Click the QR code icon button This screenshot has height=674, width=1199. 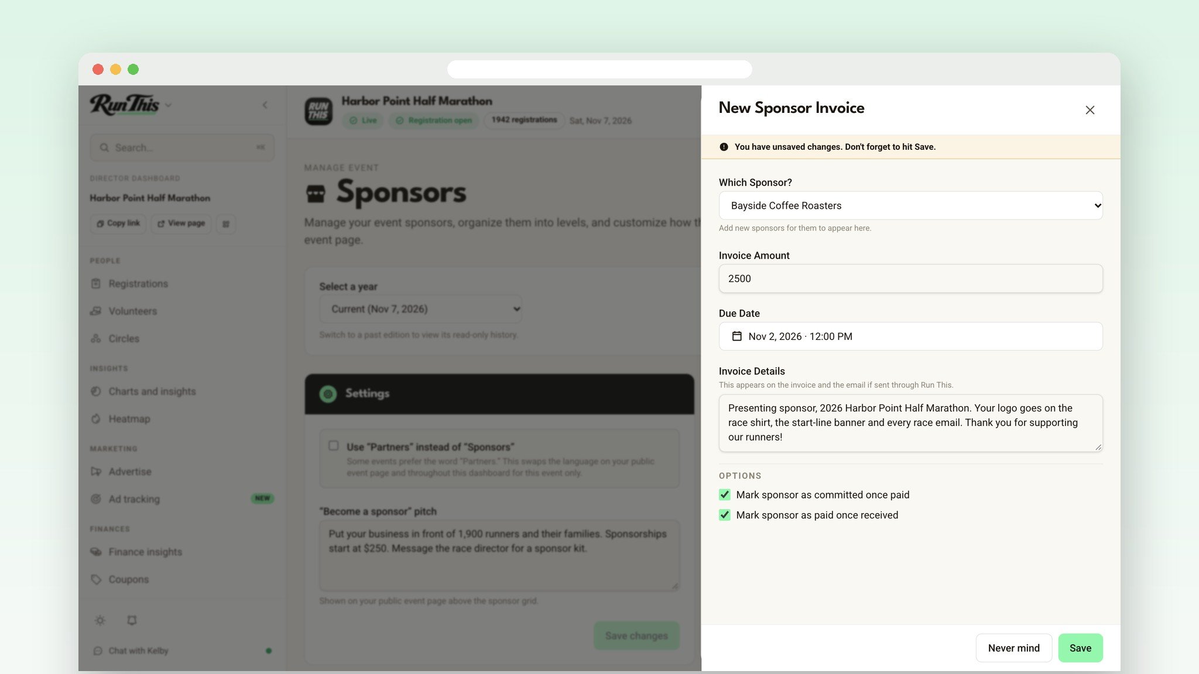click(x=226, y=223)
